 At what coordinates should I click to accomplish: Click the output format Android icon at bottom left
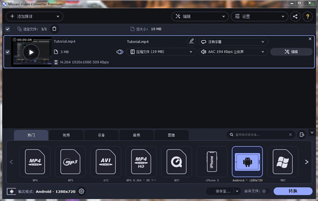click(12, 191)
